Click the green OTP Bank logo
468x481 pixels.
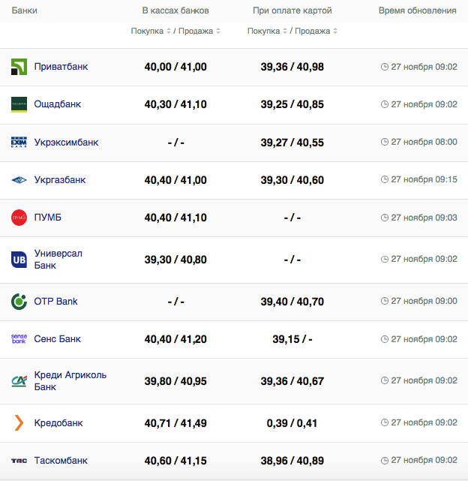[19, 302]
